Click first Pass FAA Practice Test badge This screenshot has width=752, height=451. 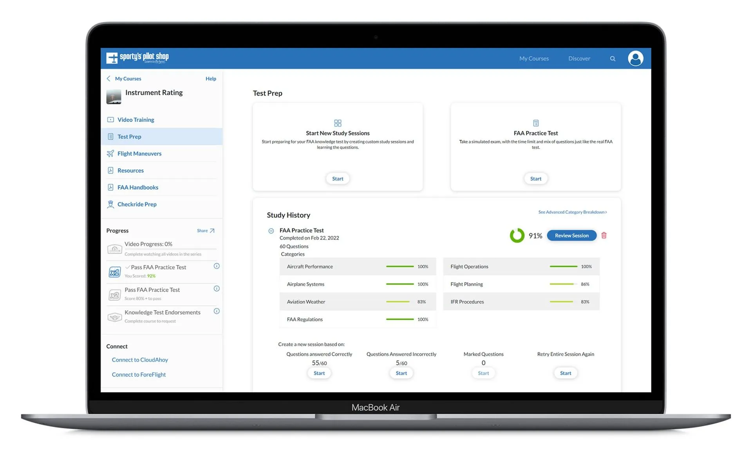[114, 272]
